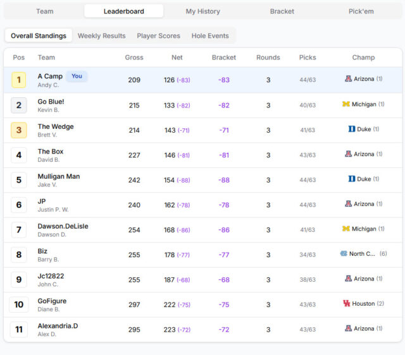Screen dimensions: 405x355
Task: Click picks value 38/63
Action: point(308,280)
